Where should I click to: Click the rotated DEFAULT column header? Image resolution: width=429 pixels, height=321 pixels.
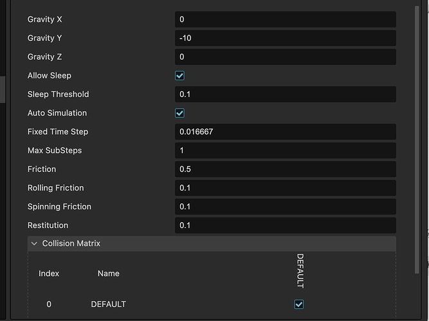(x=300, y=271)
